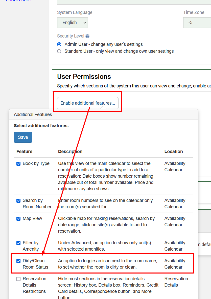Uncheck the Filter by Amenity checkbox

[x=18, y=243]
